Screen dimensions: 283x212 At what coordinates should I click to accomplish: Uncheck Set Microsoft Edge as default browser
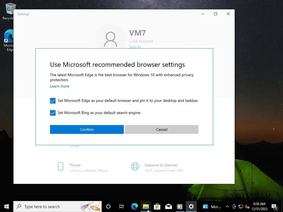(53, 101)
